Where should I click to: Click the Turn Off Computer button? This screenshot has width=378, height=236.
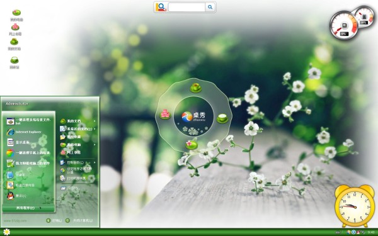click(x=79, y=220)
